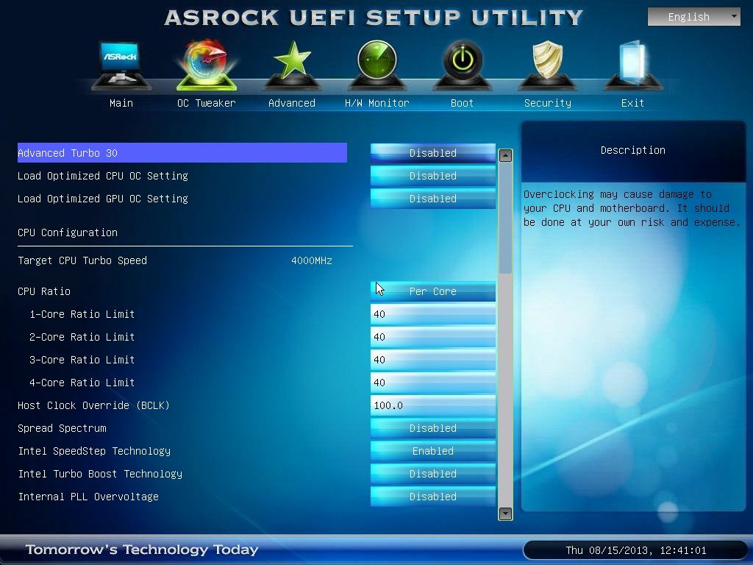This screenshot has width=753, height=565.
Task: Select the OC Tweaker speedometer icon
Action: [207, 65]
